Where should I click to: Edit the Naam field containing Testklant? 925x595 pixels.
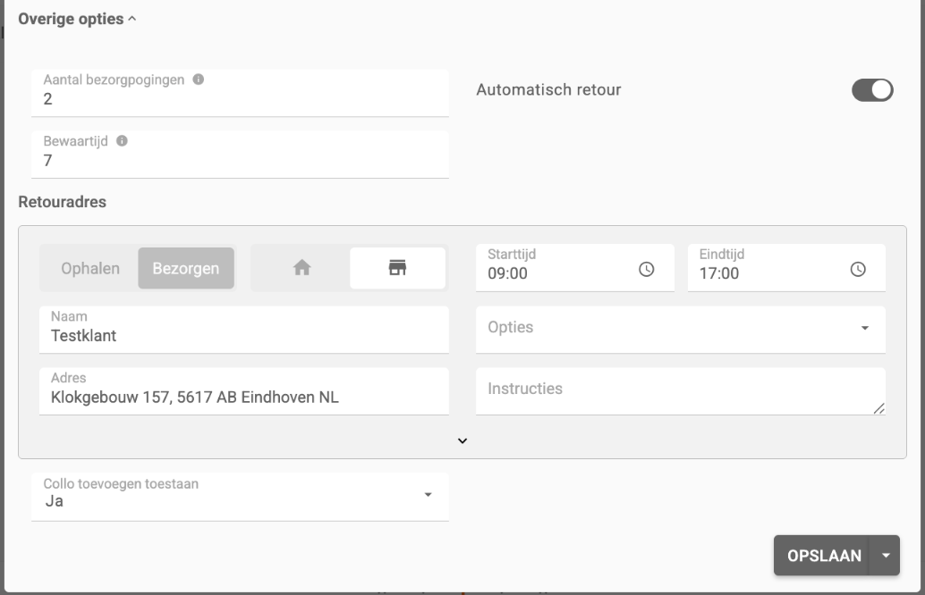244,330
